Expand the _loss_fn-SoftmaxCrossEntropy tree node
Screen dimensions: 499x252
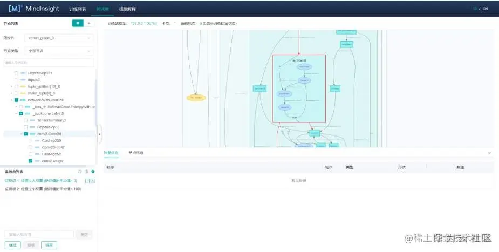16,107
